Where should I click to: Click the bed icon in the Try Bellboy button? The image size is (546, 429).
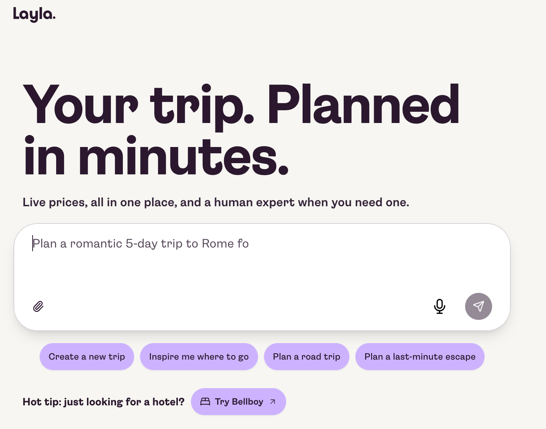(x=205, y=402)
